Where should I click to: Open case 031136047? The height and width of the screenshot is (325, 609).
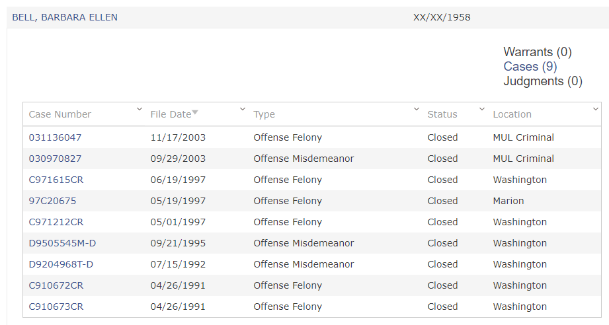coord(55,137)
